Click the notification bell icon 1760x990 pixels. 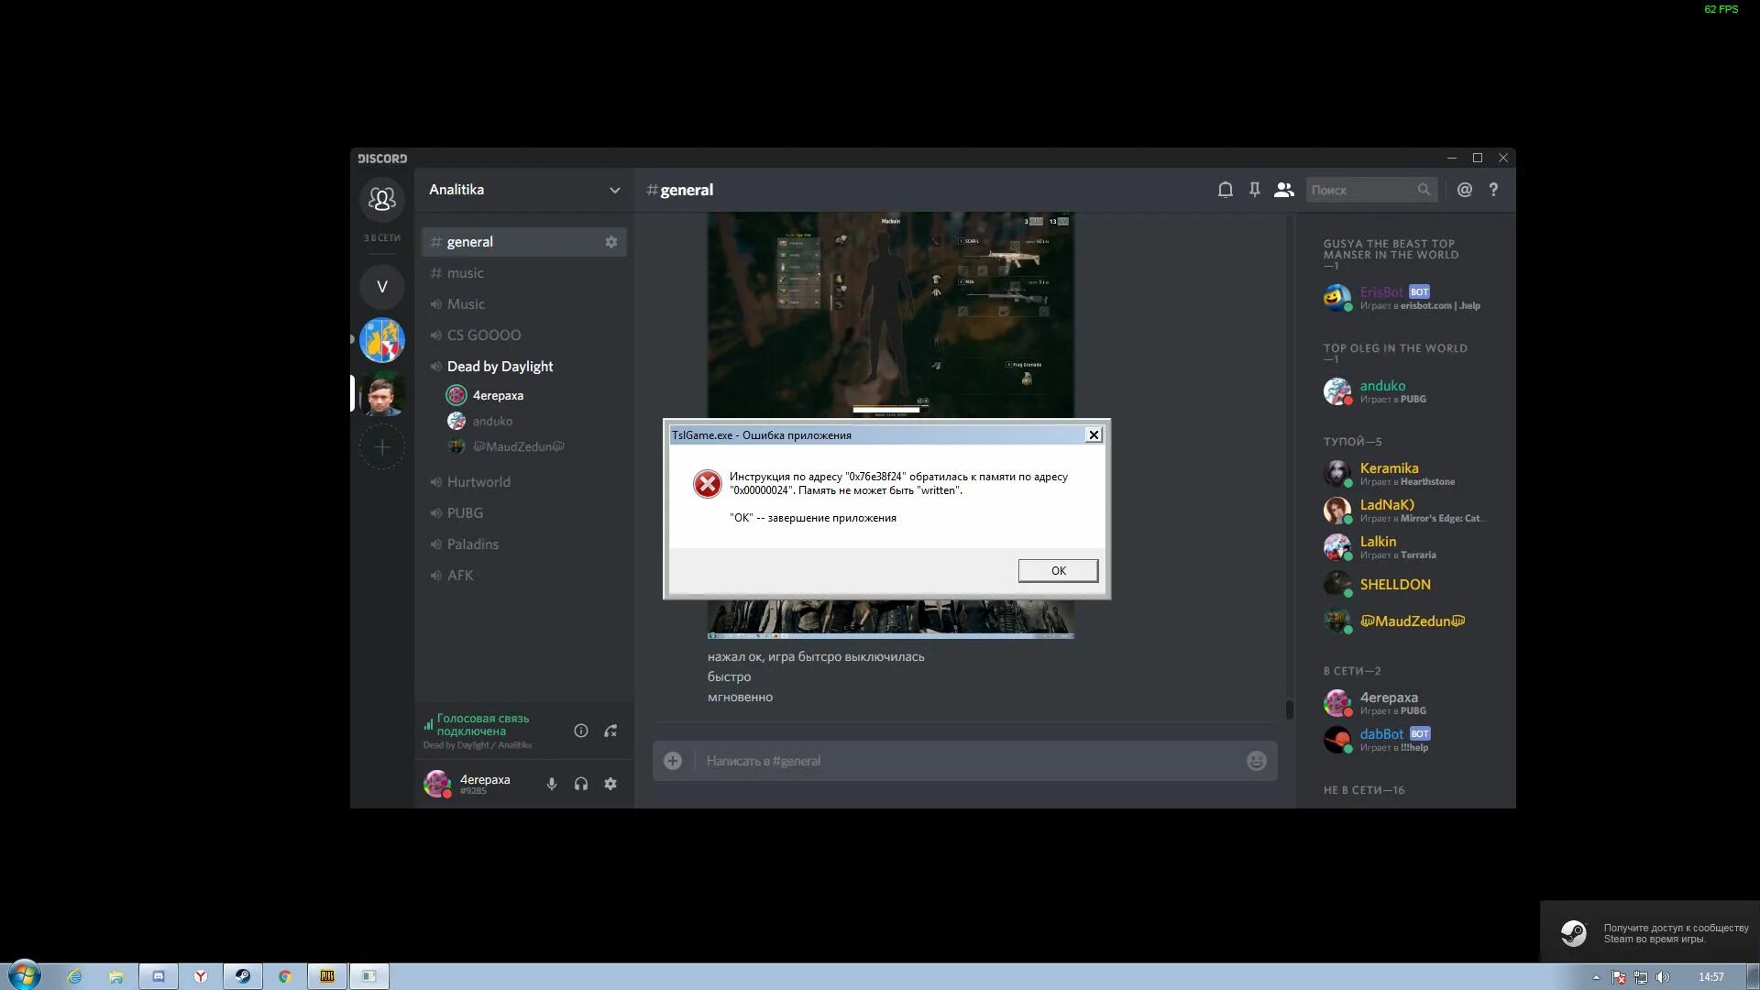pos(1225,190)
